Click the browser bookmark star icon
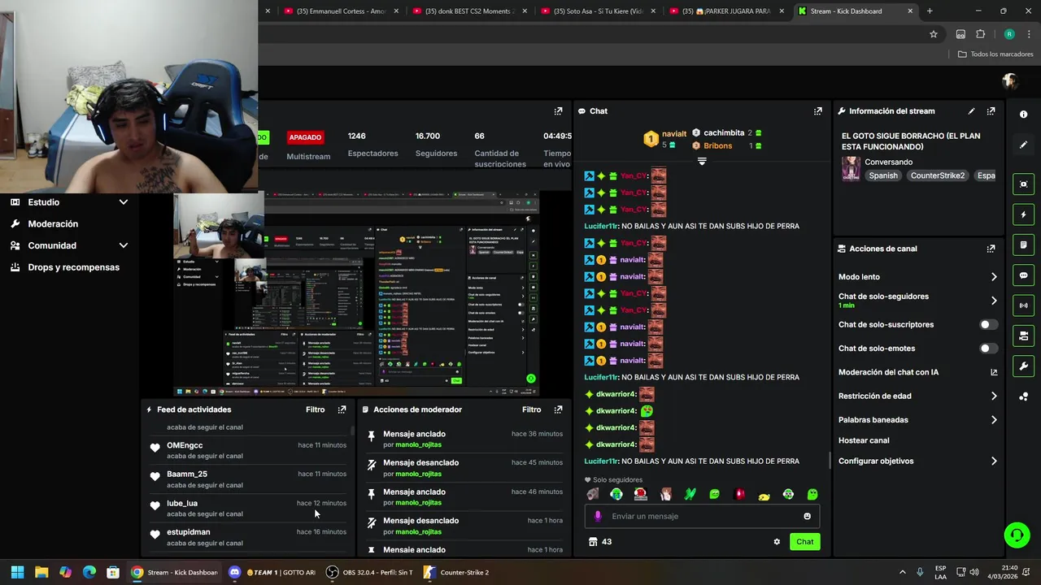Screen dimensions: 1041x585 click(x=934, y=34)
